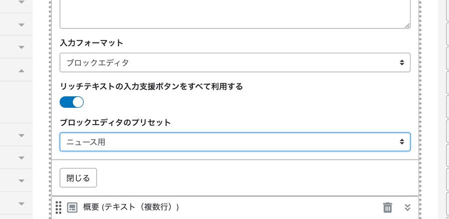This screenshot has height=219, width=449.
Task: Expand the sidebar arrow just below the up arrow
Action: tap(21, 135)
